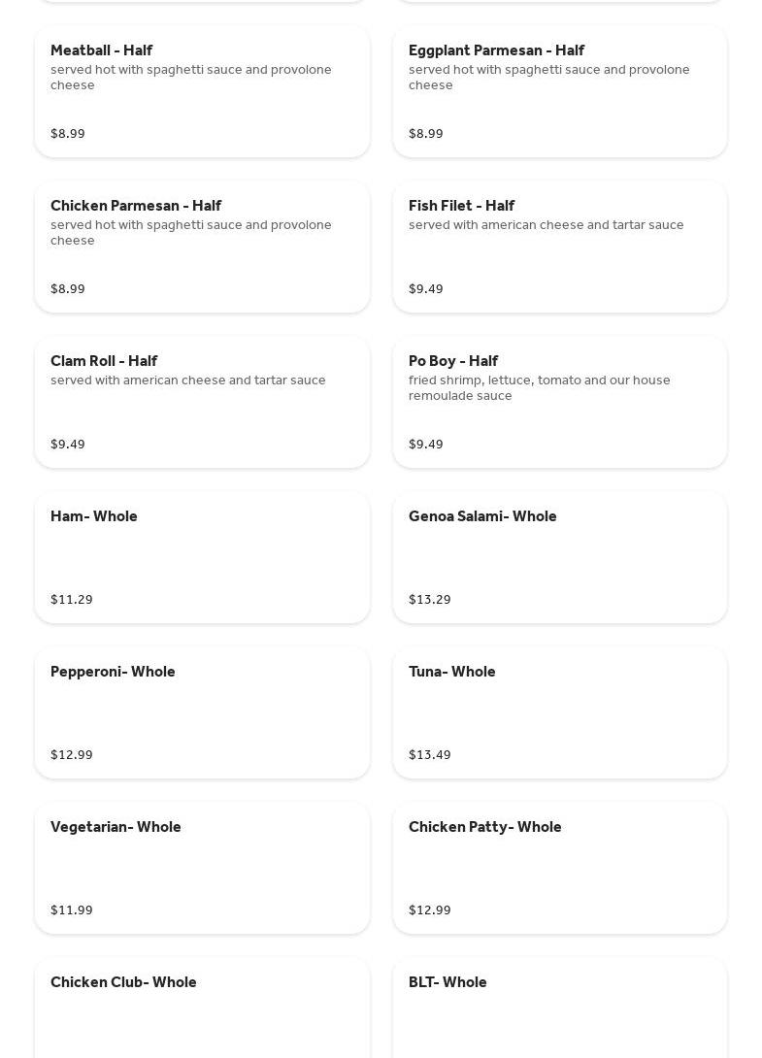762x1058 pixels.
Task: Select the Eggplant Parmesan - Half card
Action: (559, 91)
